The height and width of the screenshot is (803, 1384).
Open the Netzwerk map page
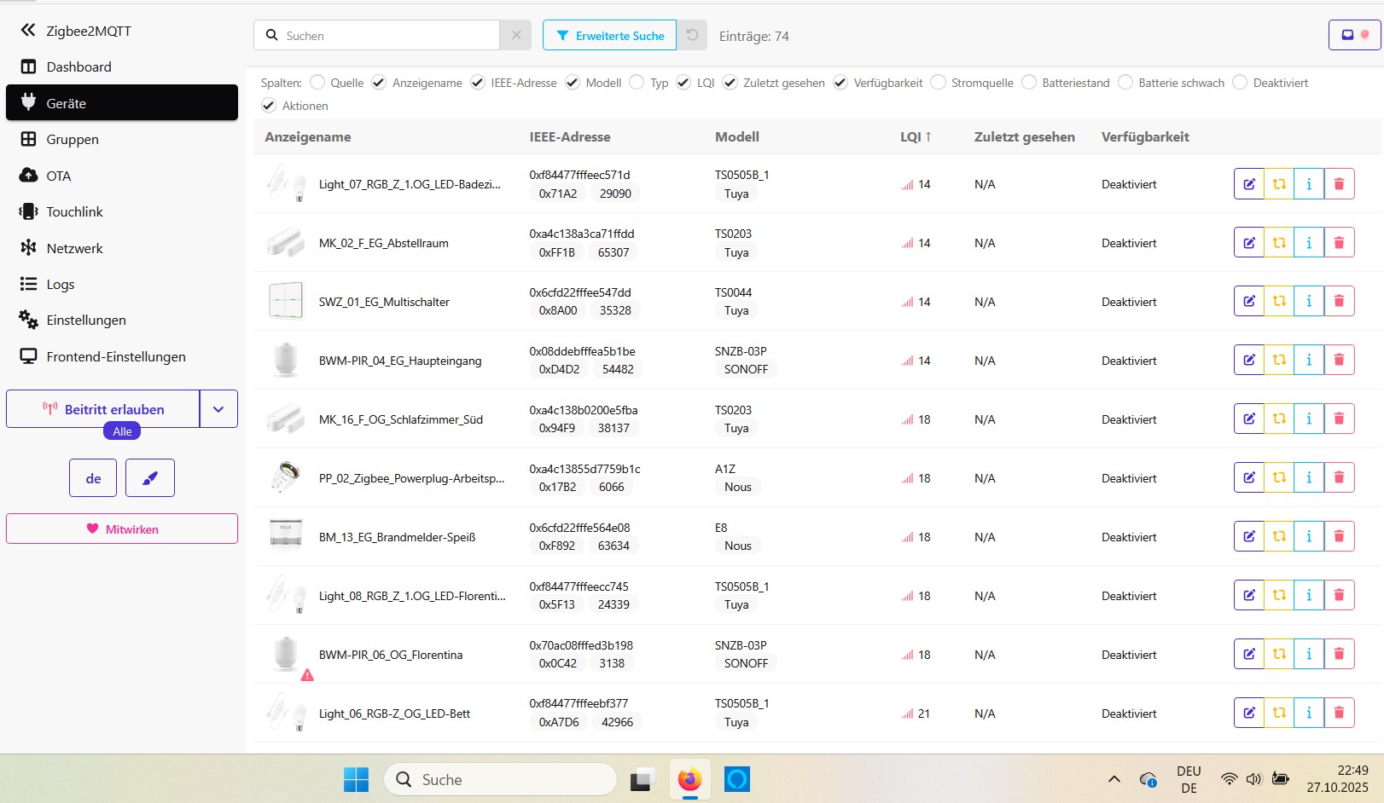point(122,249)
